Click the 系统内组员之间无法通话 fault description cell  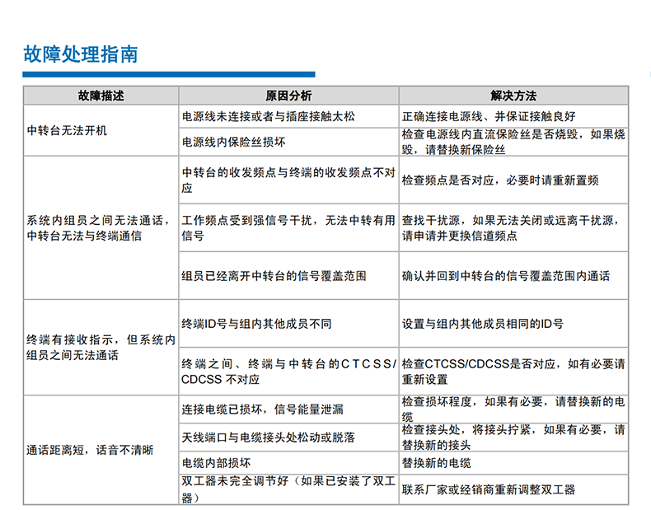point(96,228)
